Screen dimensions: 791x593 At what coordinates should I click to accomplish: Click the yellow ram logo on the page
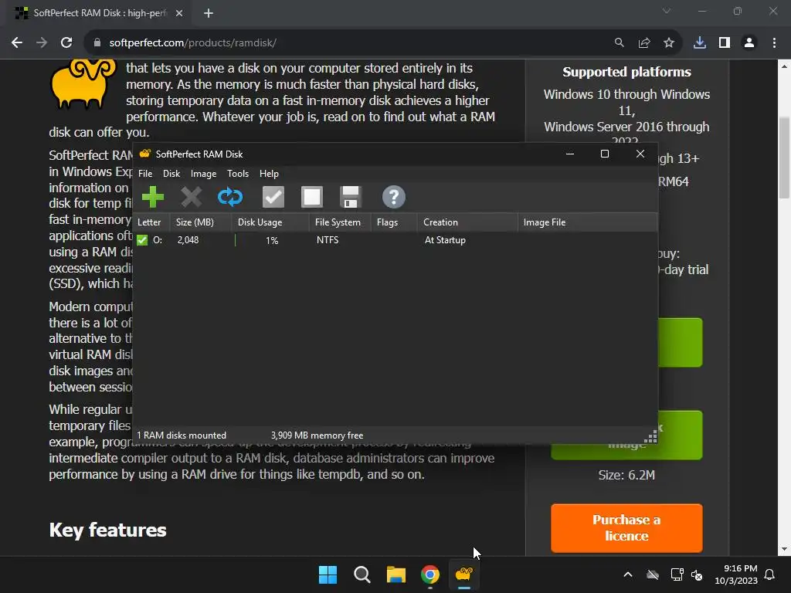pyautogui.click(x=83, y=83)
